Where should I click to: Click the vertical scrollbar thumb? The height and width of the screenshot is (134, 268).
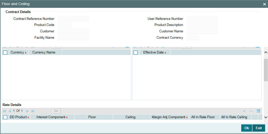(x=266, y=70)
